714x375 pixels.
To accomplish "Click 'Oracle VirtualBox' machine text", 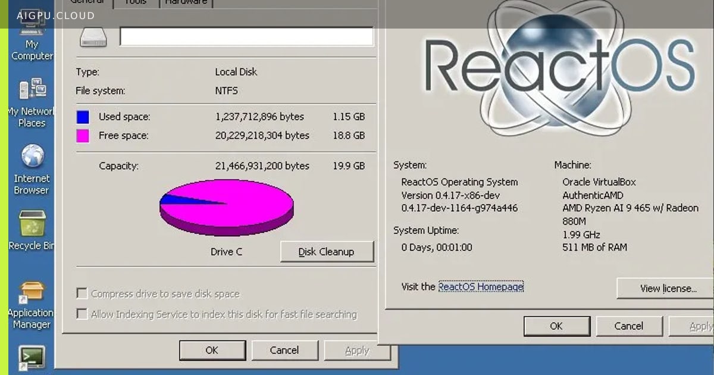I will (x=599, y=182).
